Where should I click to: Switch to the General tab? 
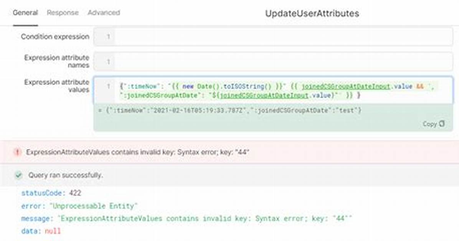pyautogui.click(x=25, y=13)
